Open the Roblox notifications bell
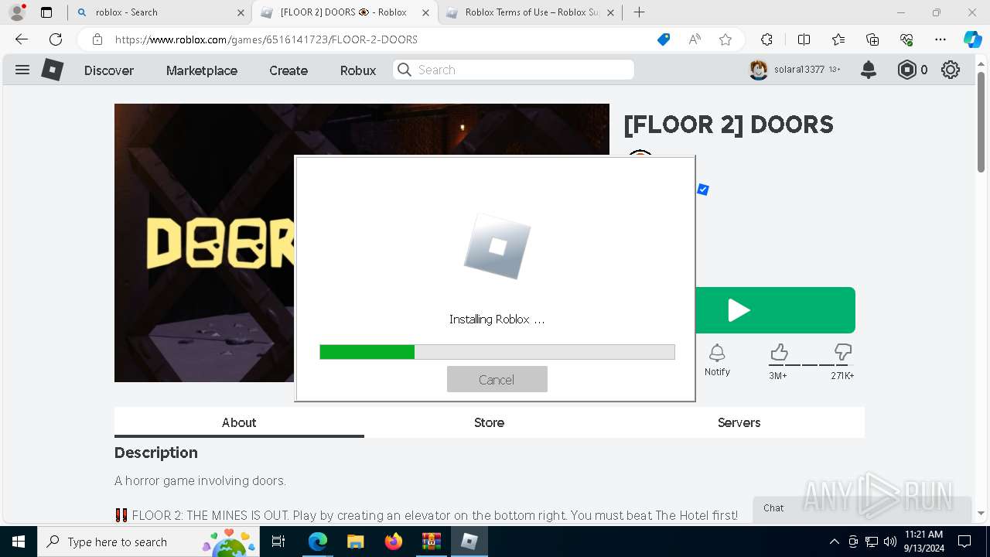This screenshot has width=990, height=557. [869, 70]
